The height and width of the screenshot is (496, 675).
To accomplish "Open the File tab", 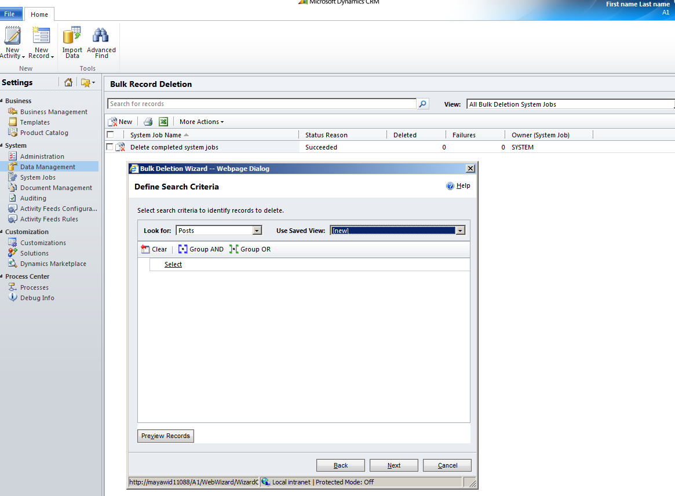I will 12,14.
